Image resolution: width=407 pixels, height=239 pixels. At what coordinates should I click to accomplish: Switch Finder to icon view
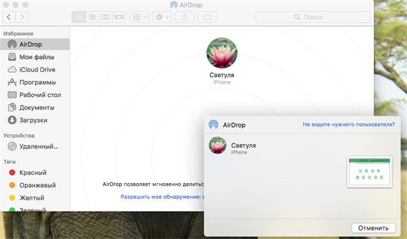[x=79, y=17]
